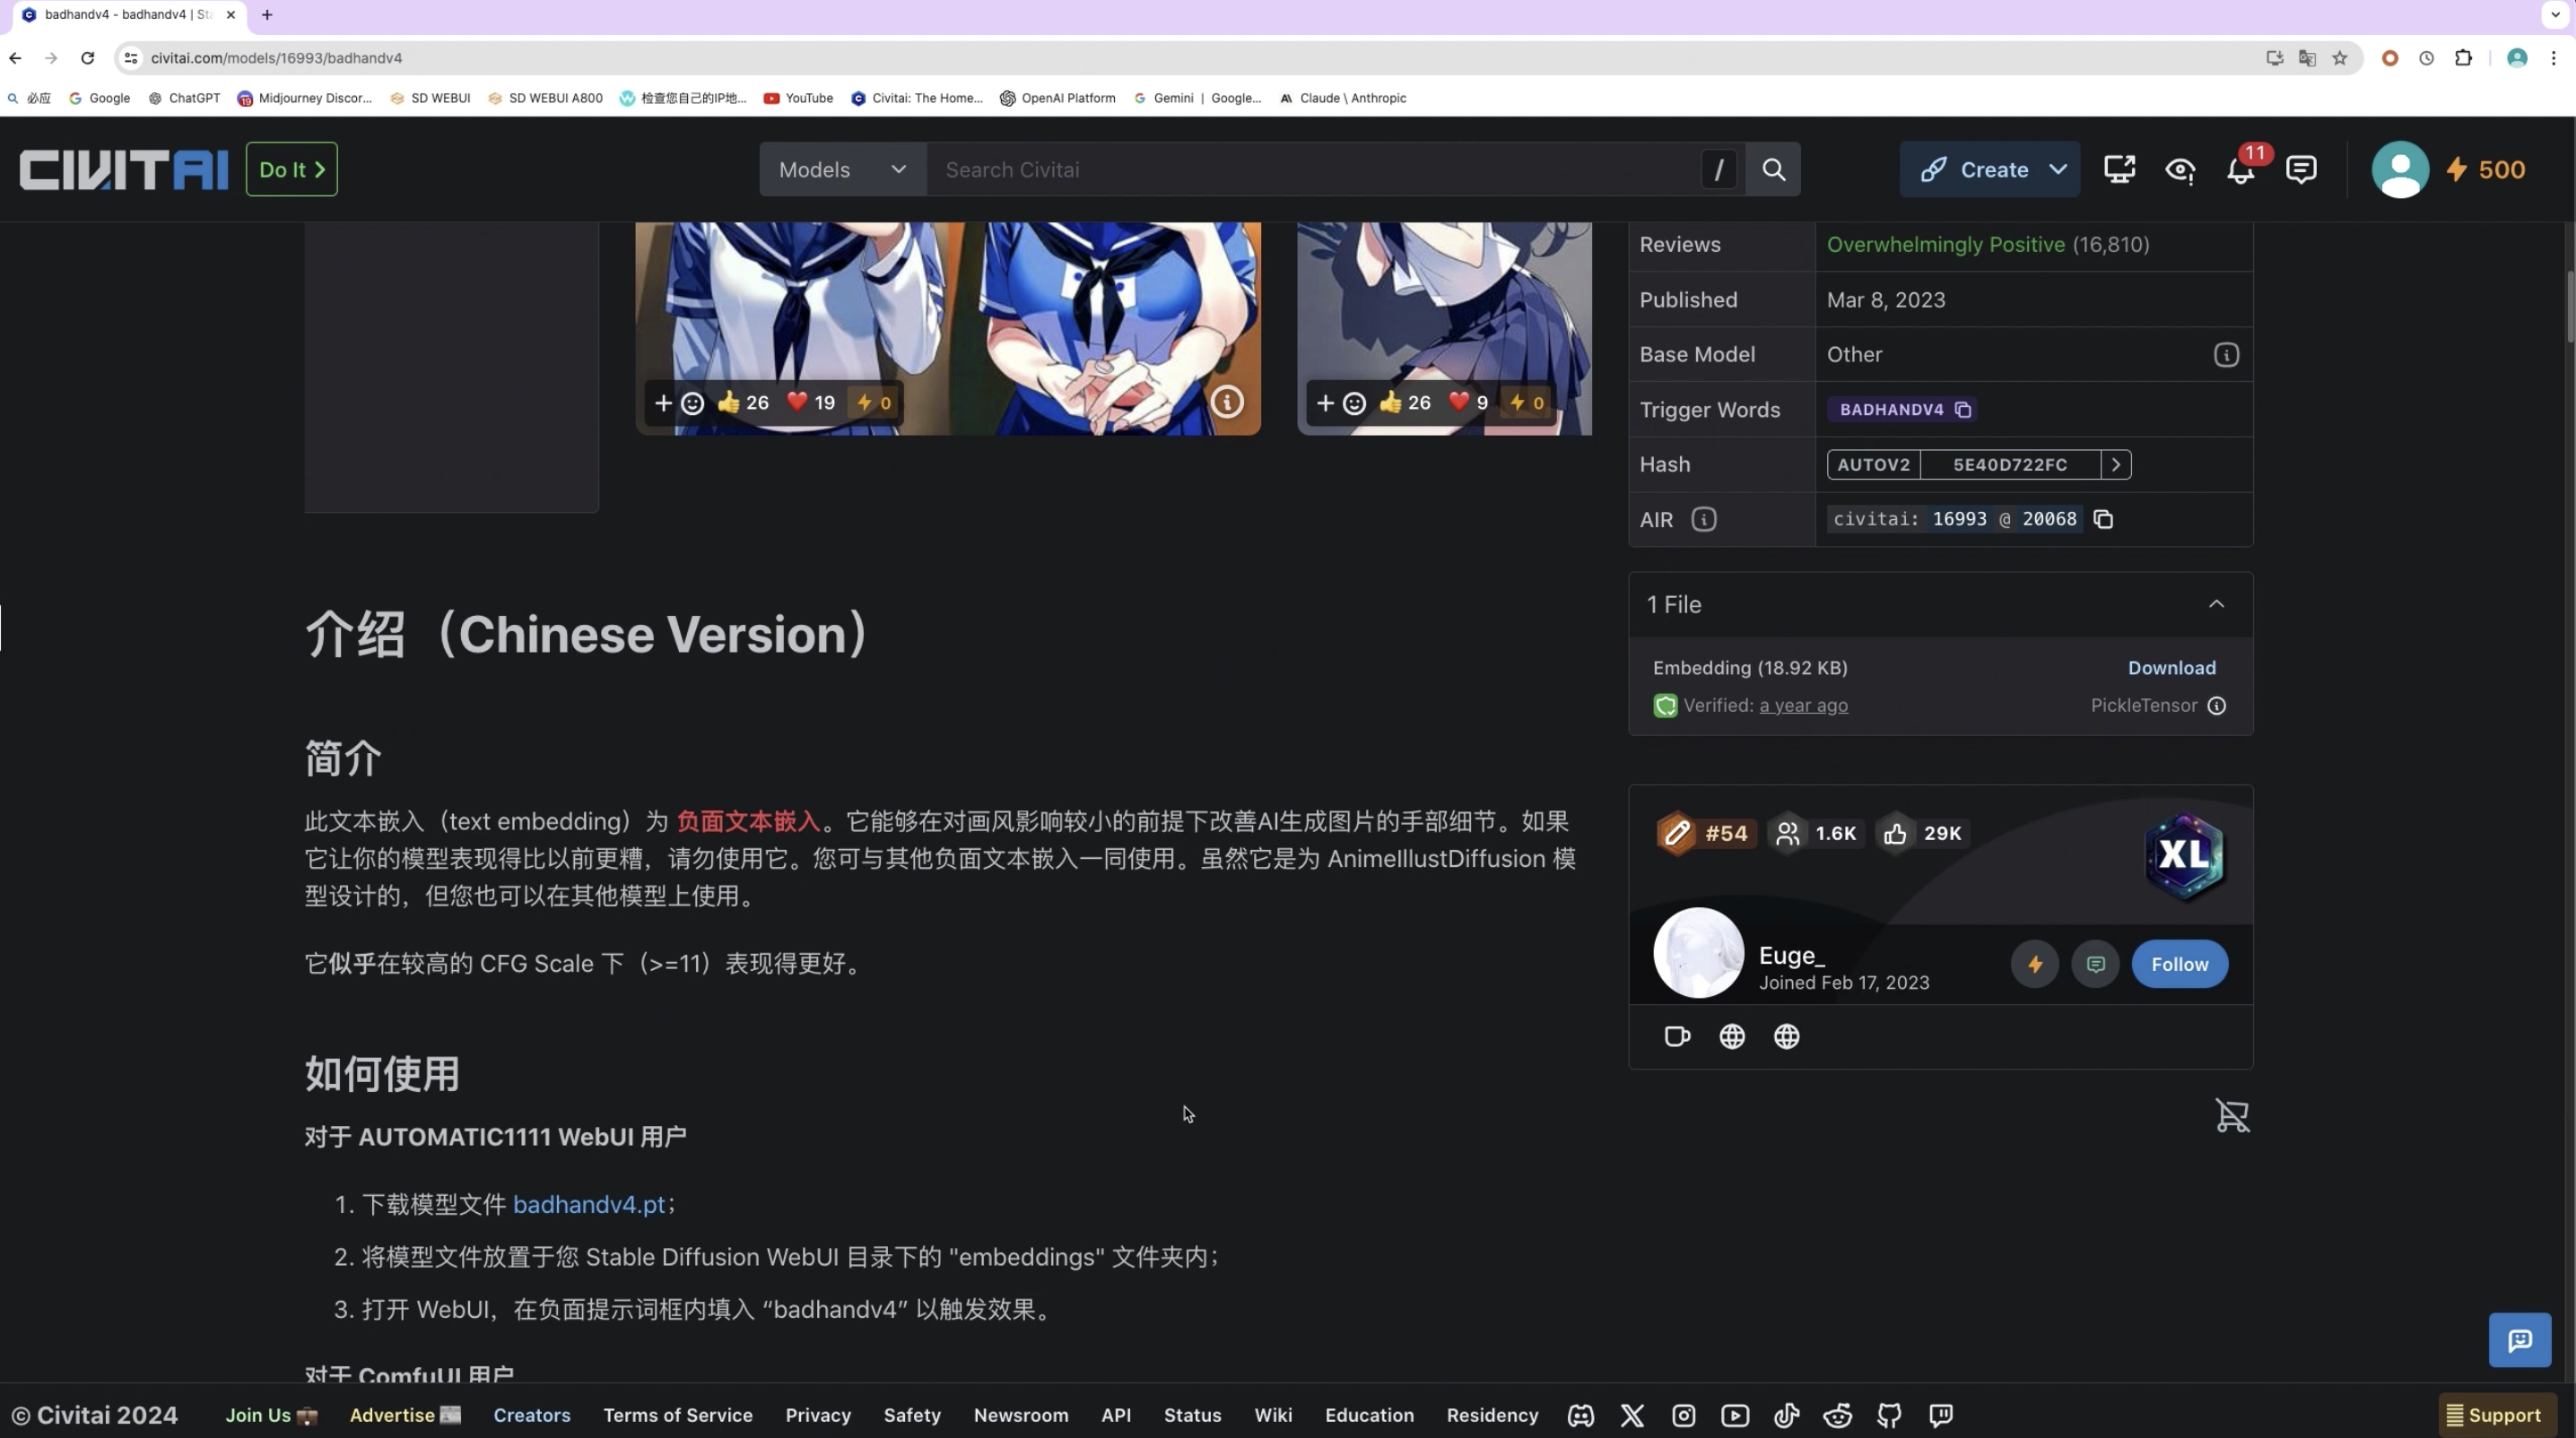Screen dimensions: 2576x1438
Task: Show Base Model info icon
Action: pyautogui.click(x=2226, y=355)
